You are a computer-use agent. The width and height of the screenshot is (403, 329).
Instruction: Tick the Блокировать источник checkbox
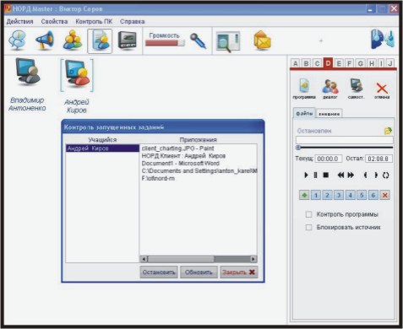(x=309, y=227)
